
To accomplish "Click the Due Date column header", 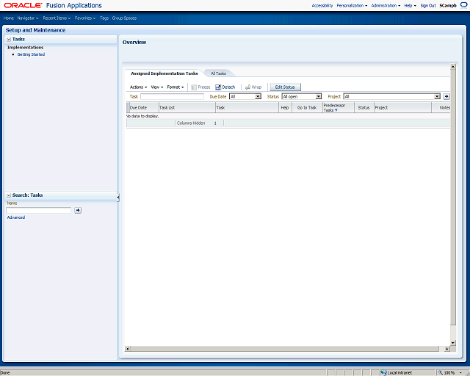I will click(144, 108).
